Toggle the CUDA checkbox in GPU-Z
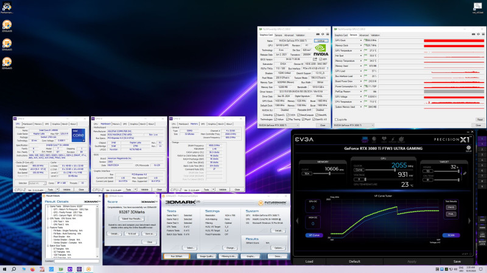The width and height of the screenshot is (487, 273). [288, 115]
